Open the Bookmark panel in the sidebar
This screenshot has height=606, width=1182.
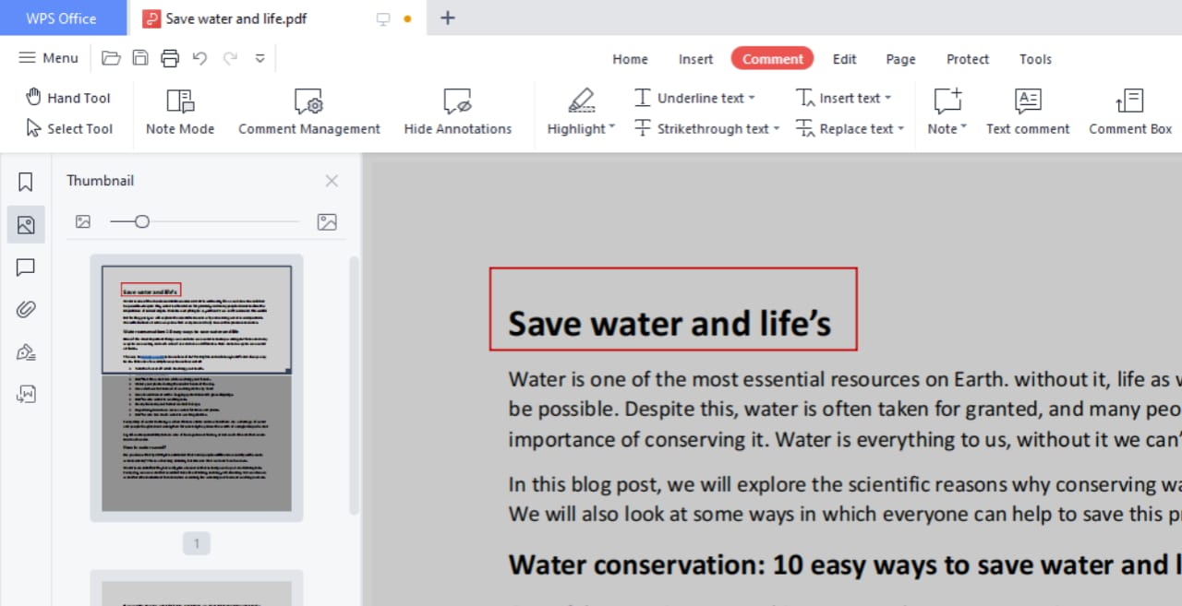(x=25, y=182)
